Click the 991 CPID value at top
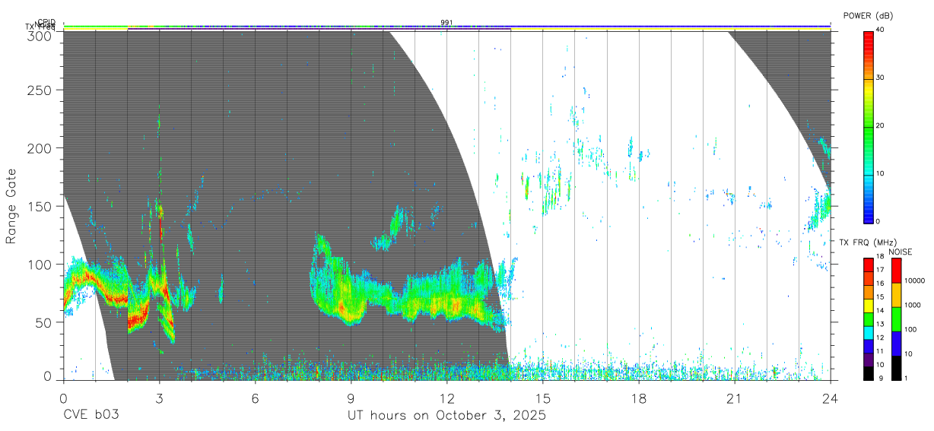The image size is (934, 431). [446, 23]
